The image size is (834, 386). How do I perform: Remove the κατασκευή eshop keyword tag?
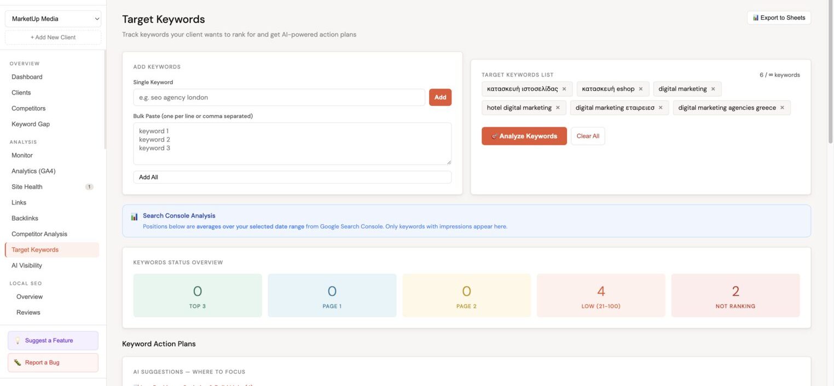tap(641, 89)
